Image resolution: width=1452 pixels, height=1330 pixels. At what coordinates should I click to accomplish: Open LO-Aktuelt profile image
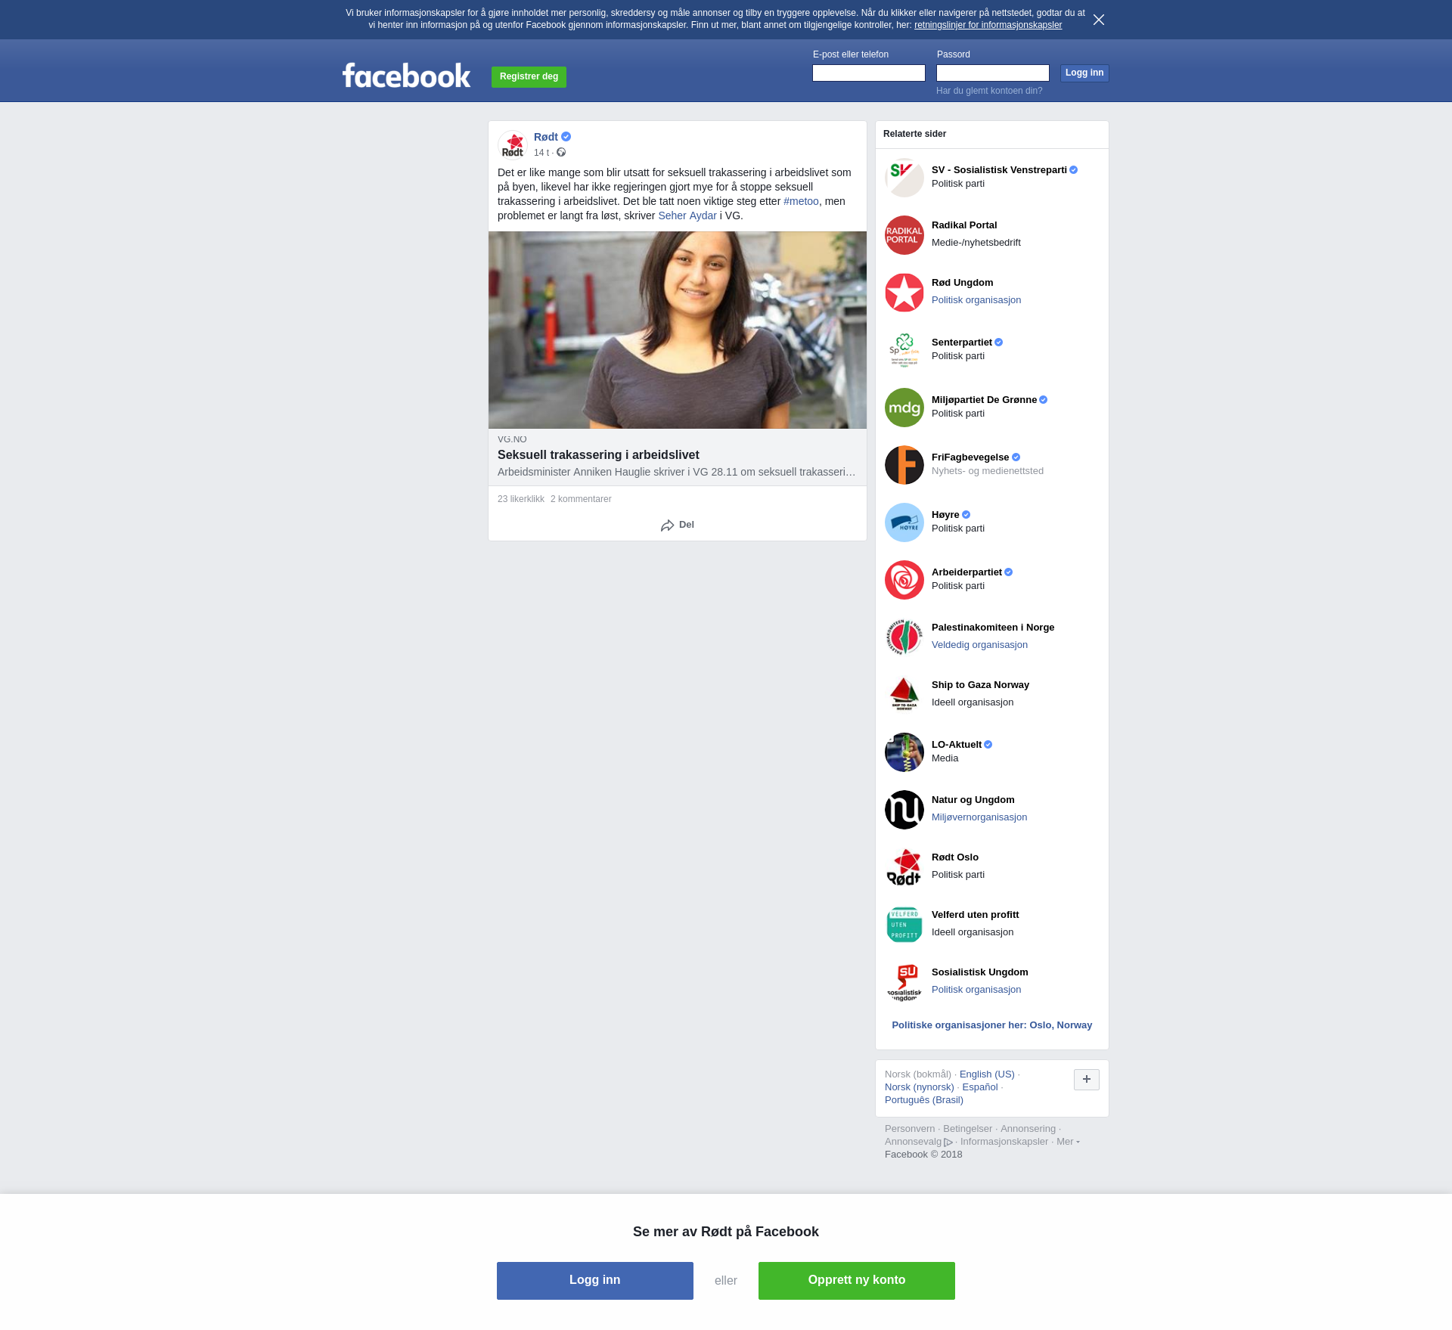pyautogui.click(x=904, y=752)
